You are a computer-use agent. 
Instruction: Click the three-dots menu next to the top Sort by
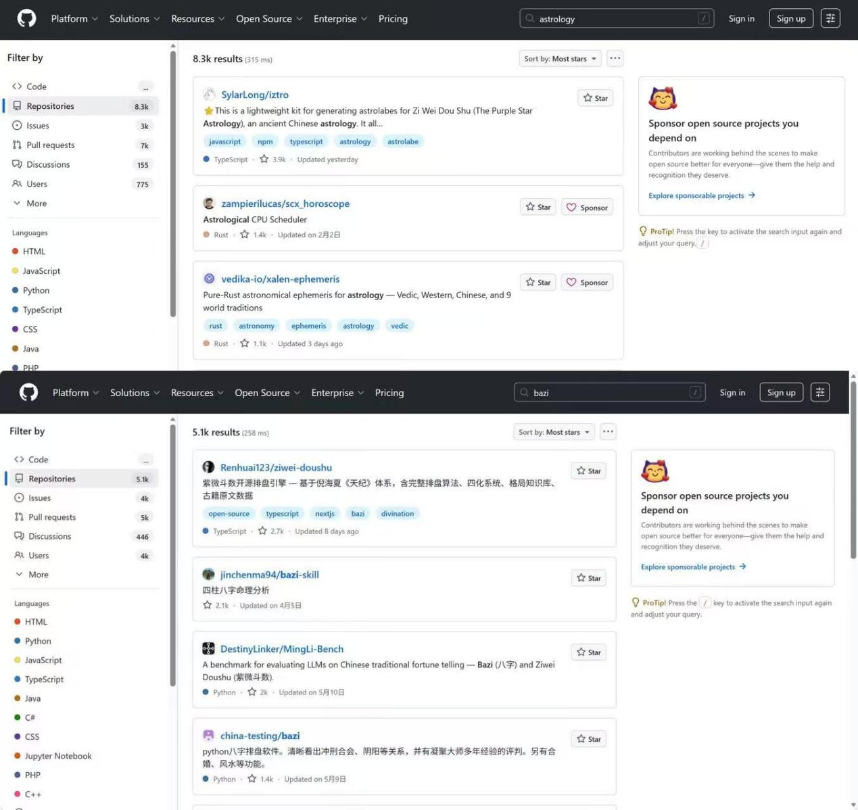click(x=615, y=58)
